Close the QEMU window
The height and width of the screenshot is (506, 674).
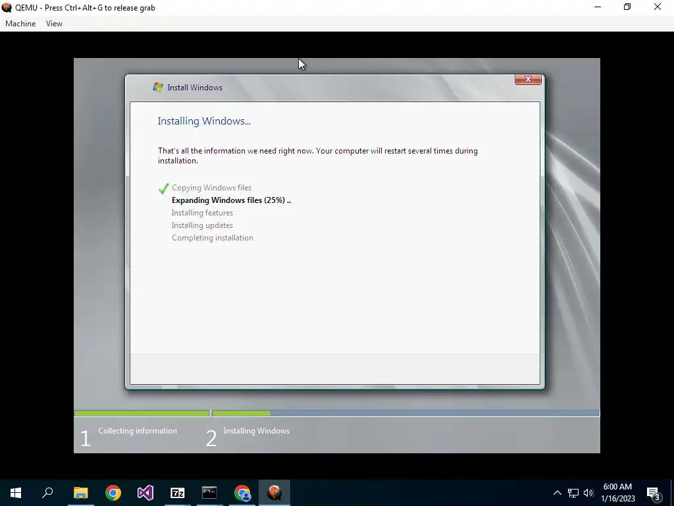pyautogui.click(x=658, y=7)
